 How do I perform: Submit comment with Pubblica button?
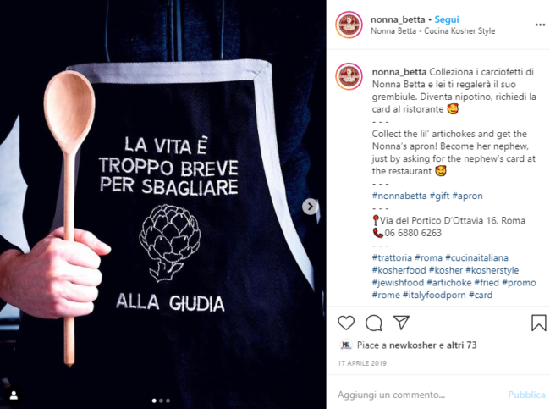526,395
